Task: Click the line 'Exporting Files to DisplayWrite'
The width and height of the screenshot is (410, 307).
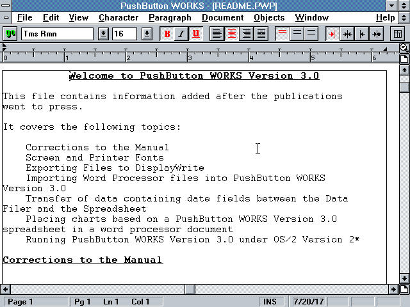Action: pyautogui.click(x=115, y=168)
